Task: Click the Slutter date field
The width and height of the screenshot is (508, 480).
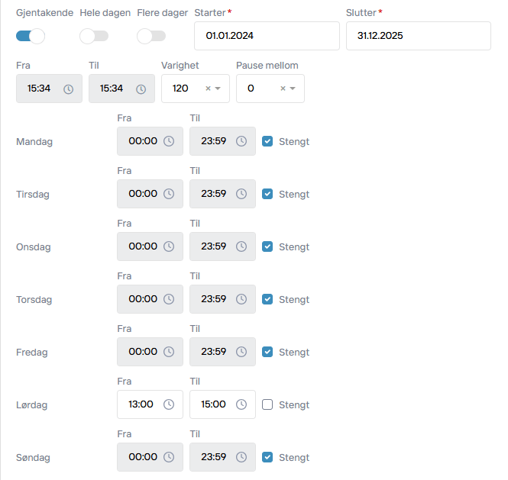Action: click(418, 36)
